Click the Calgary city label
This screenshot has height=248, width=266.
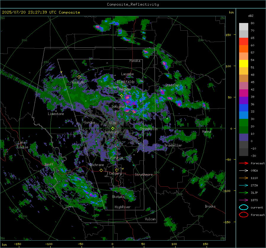(x=115, y=173)
